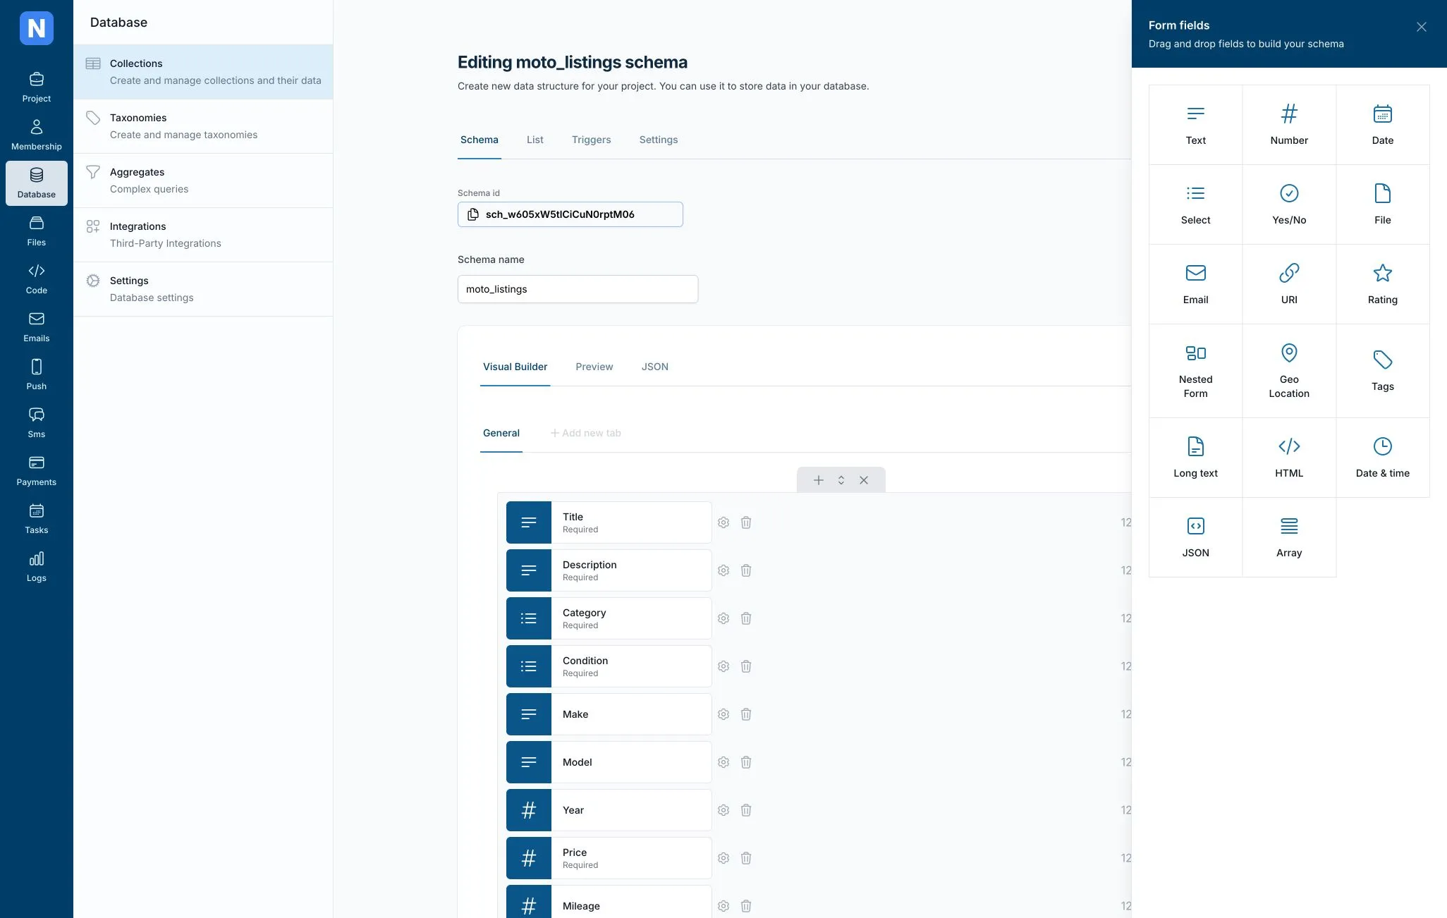
Task: Open Third-Party Integrations
Action: click(203, 235)
